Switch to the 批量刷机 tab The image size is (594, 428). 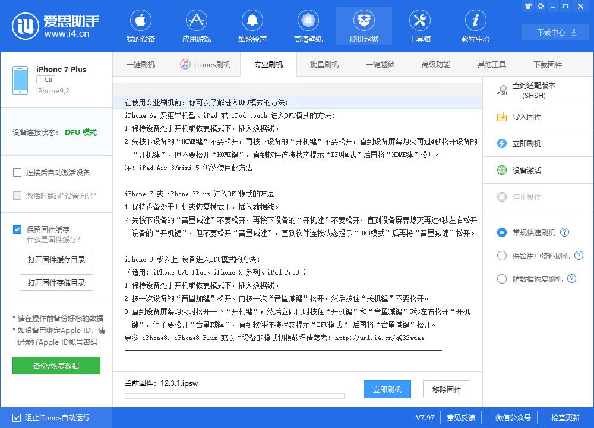324,64
